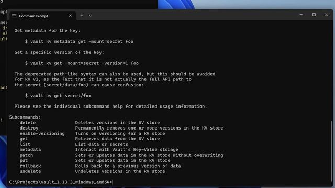This screenshot has width=335, height=188.
Task: Click 'Retrieves data from the KV store' description
Action: coord(117,139)
